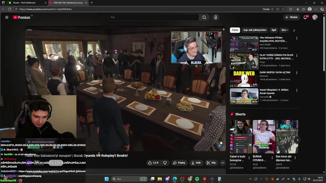Image resolution: width=326 pixels, height=183 pixels.
Task: Open the YouTube account avatar menu
Action: pyautogui.click(x=315, y=17)
